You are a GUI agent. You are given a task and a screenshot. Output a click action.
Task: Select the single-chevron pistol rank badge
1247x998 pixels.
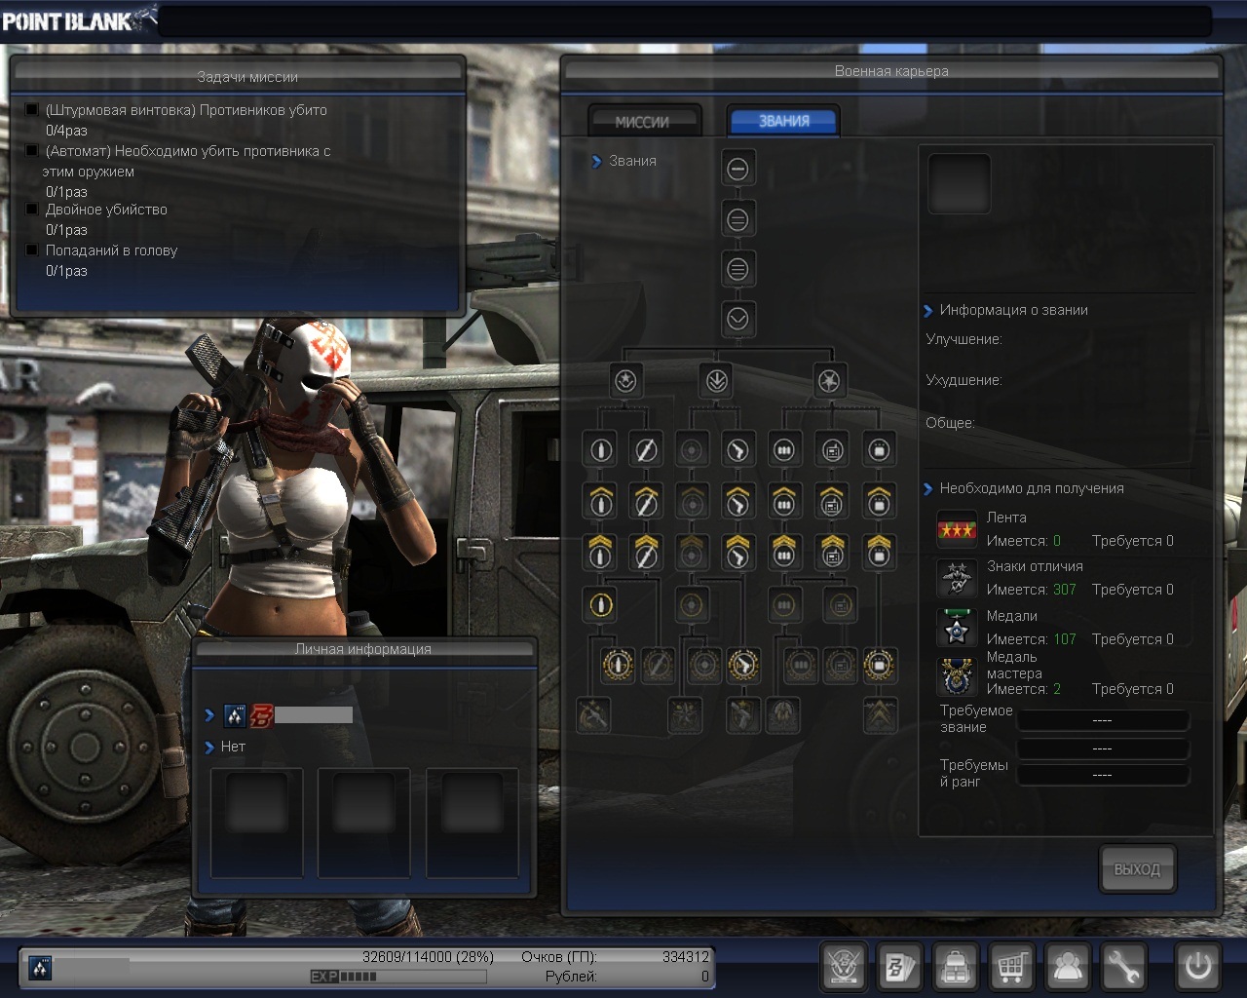point(738,501)
